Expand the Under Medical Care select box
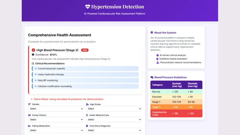The width and height of the screenshot is (240, 135). 114,120
